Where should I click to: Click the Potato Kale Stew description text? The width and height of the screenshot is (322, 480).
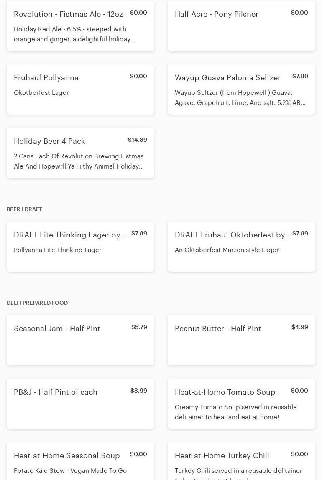tap(70, 471)
